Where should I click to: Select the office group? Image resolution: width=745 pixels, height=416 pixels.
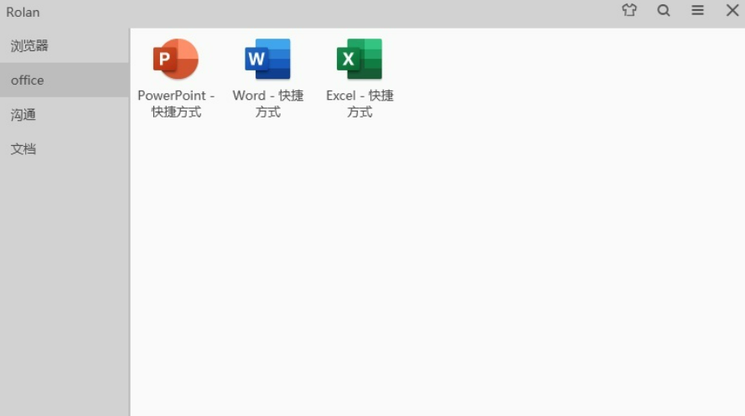65,80
